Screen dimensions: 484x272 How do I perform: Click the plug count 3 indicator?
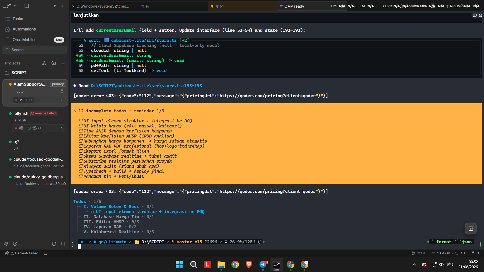[x=475, y=253]
